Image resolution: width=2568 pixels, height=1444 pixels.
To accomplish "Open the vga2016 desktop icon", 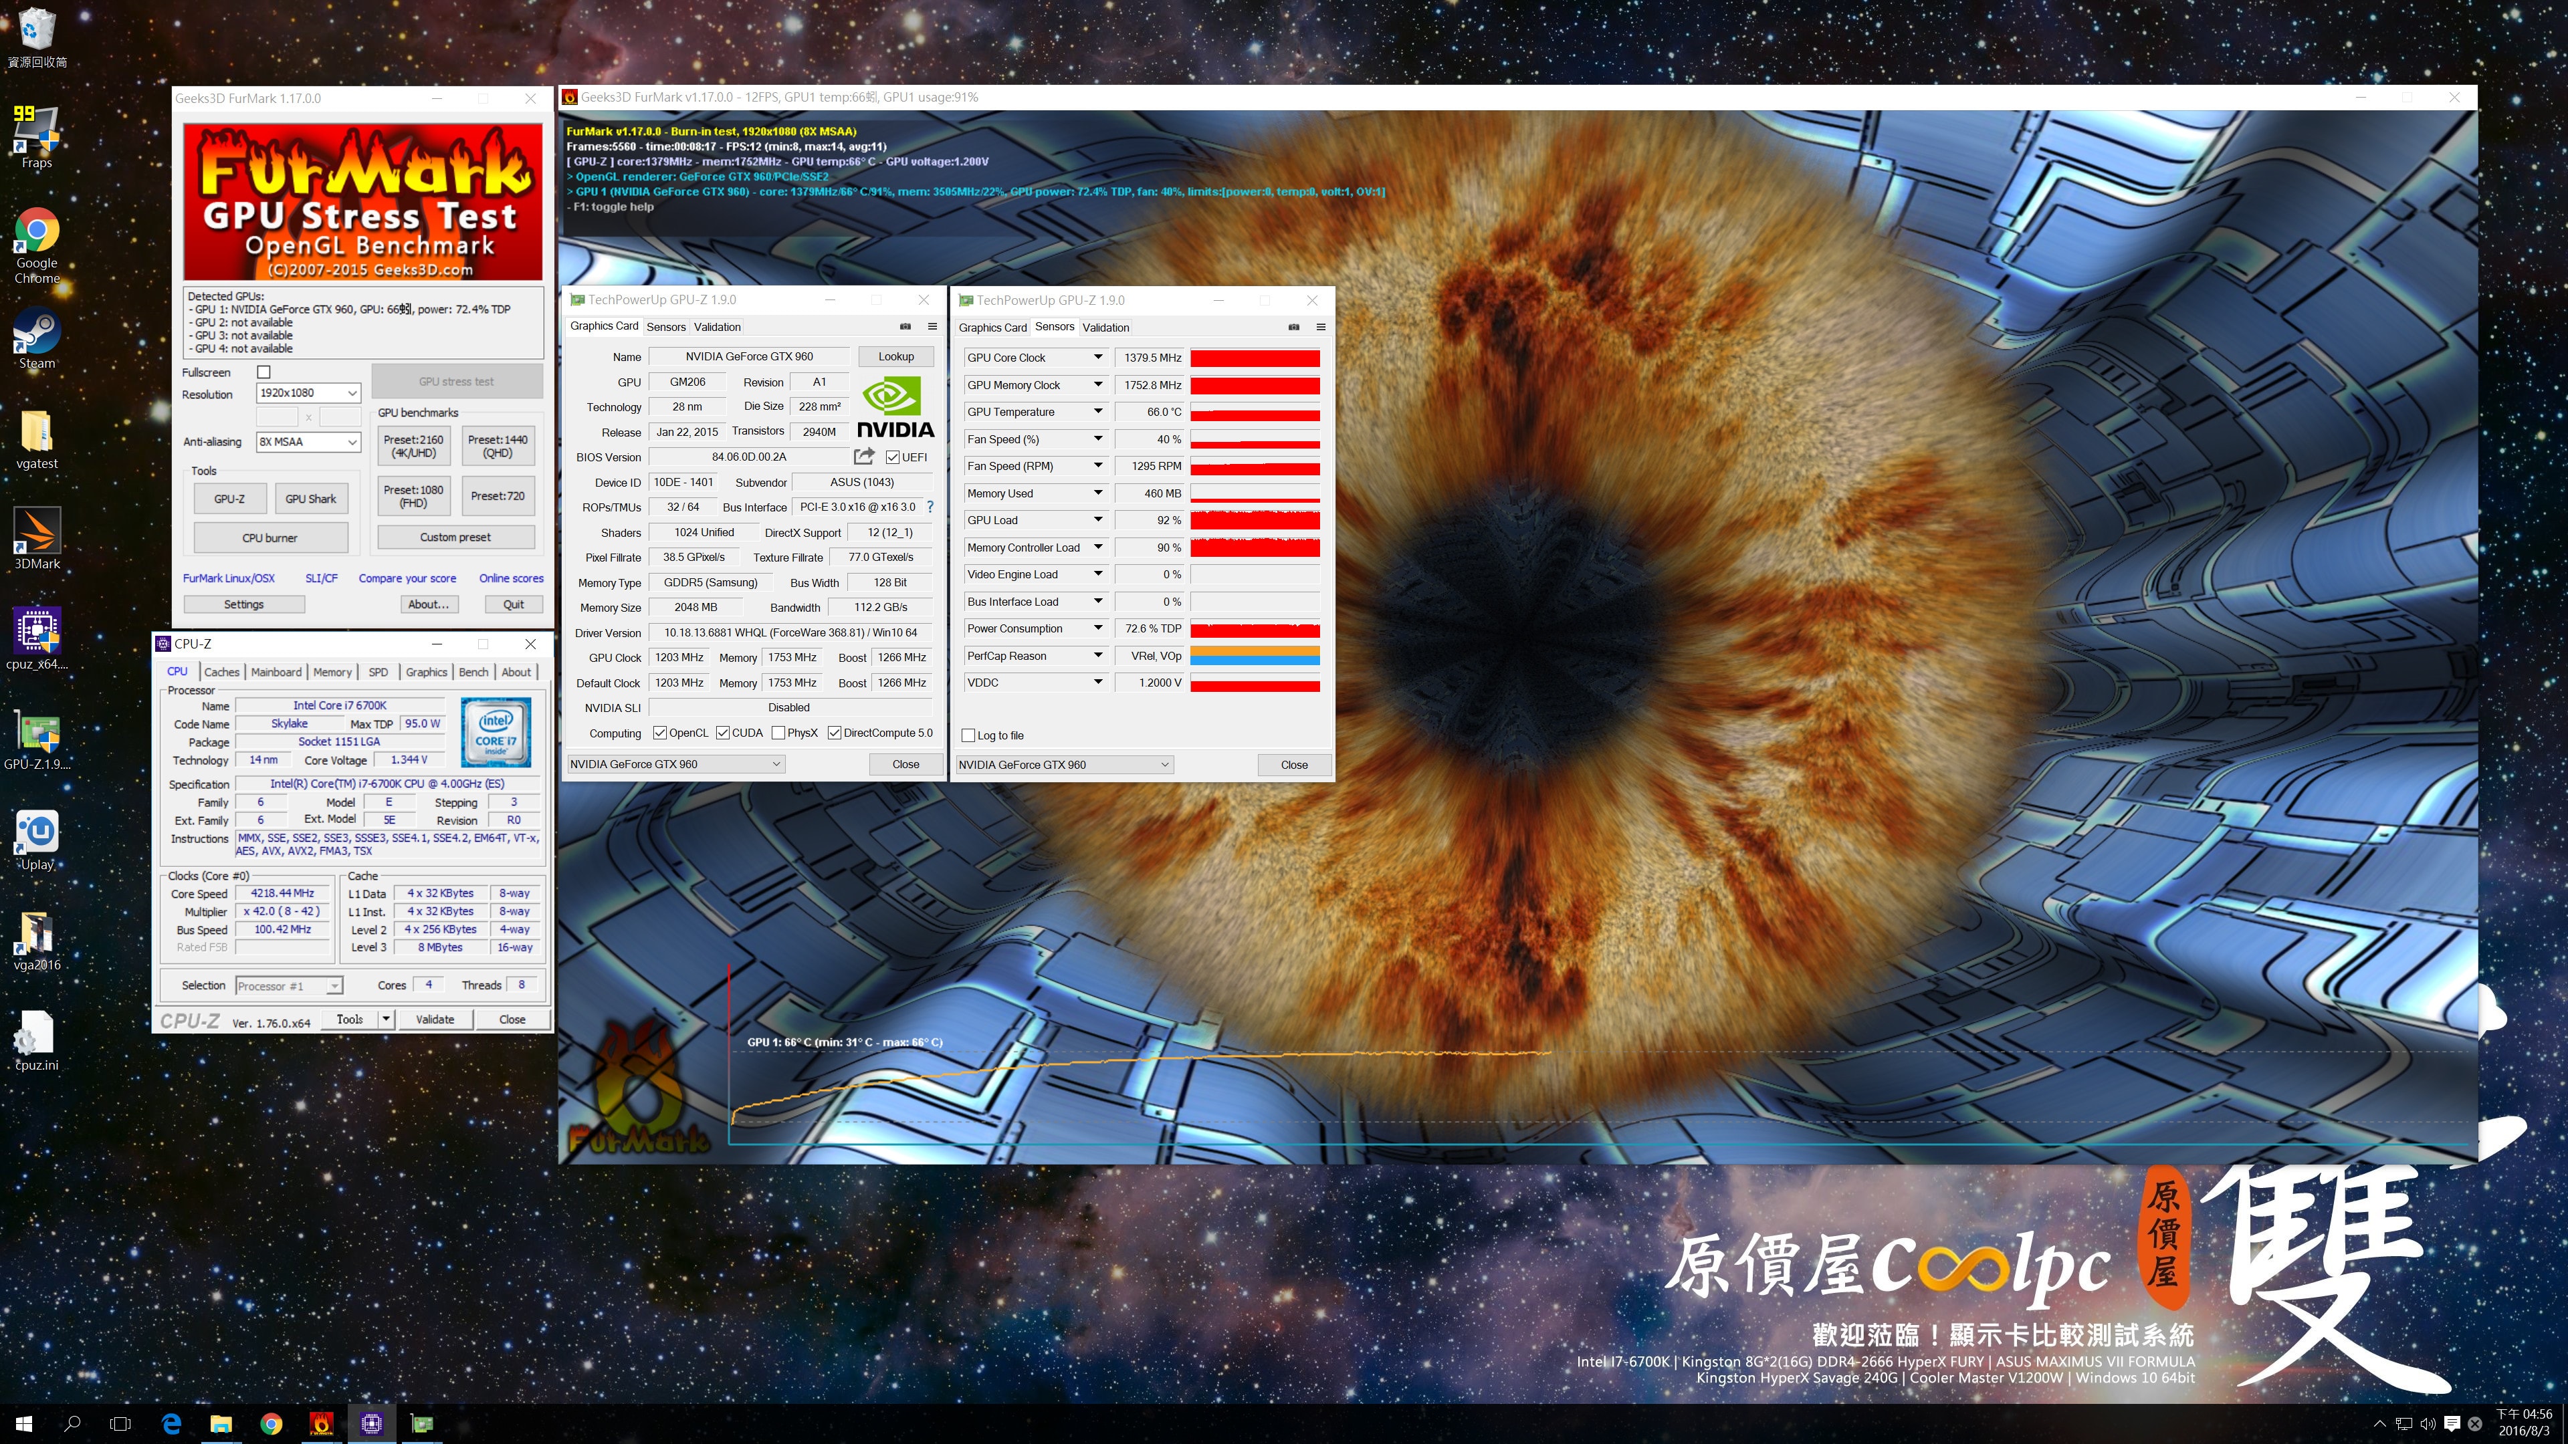I will [37, 940].
